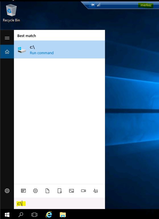Image resolution: width=159 pixels, height=219 pixels.
Task: Select the Home icon in search sidebar
Action: [x=7, y=52]
